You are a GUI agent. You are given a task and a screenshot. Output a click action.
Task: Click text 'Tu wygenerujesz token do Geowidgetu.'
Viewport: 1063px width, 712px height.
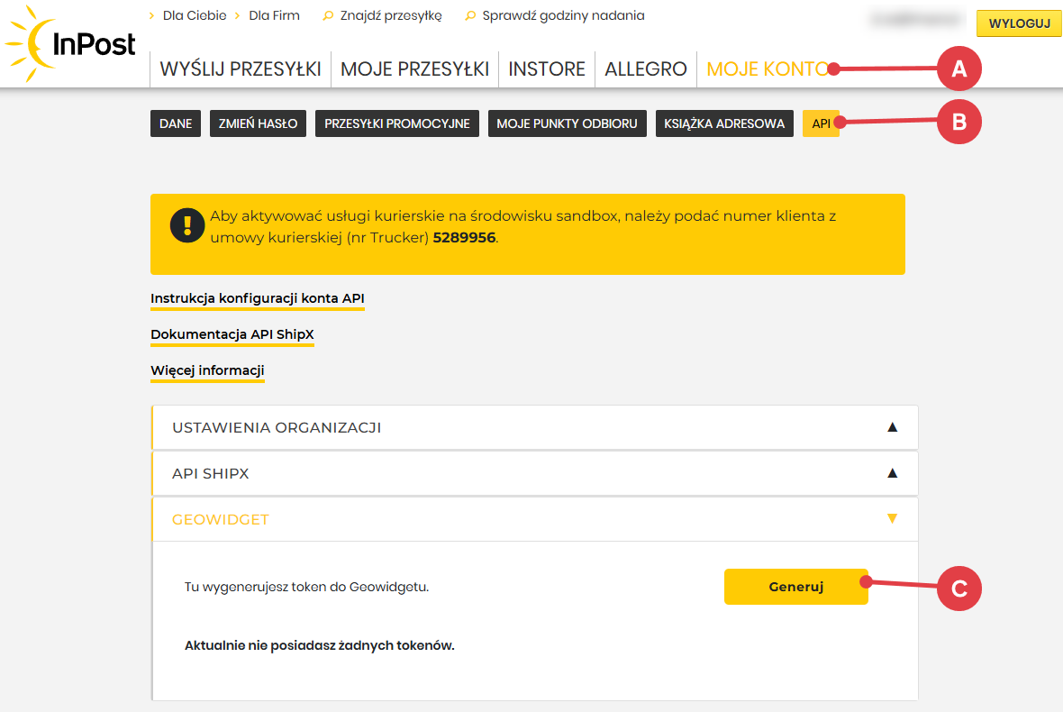(x=306, y=587)
